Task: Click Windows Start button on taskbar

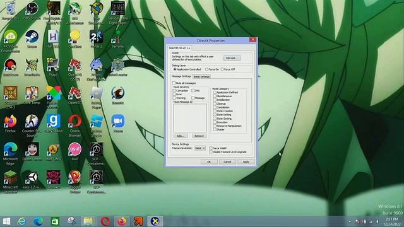Action: (6, 221)
